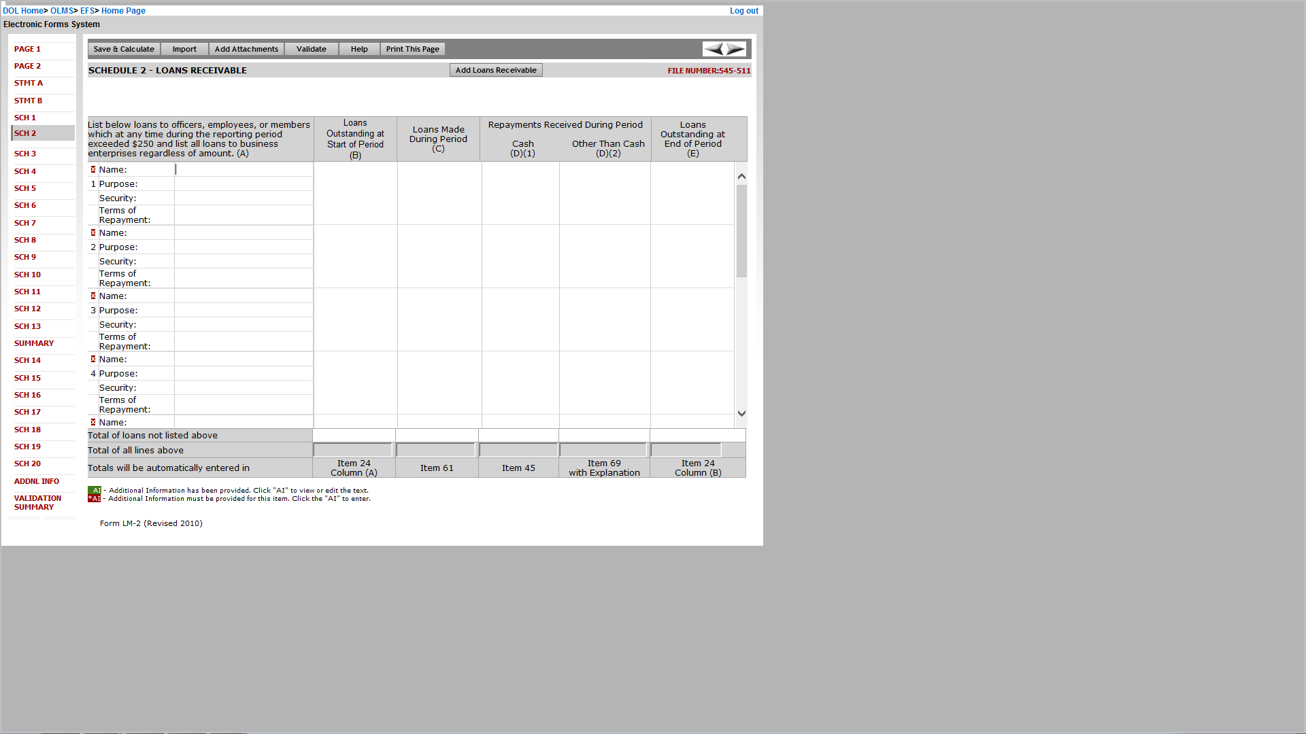Screen dimensions: 1306x734
Task: Open SCH 3 in the sidebar
Action: (x=25, y=154)
